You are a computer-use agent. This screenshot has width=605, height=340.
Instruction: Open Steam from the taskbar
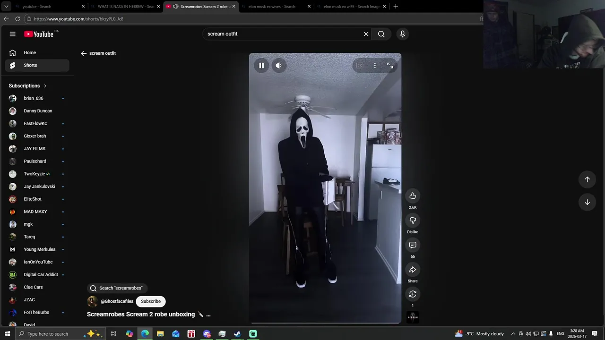pyautogui.click(x=237, y=334)
